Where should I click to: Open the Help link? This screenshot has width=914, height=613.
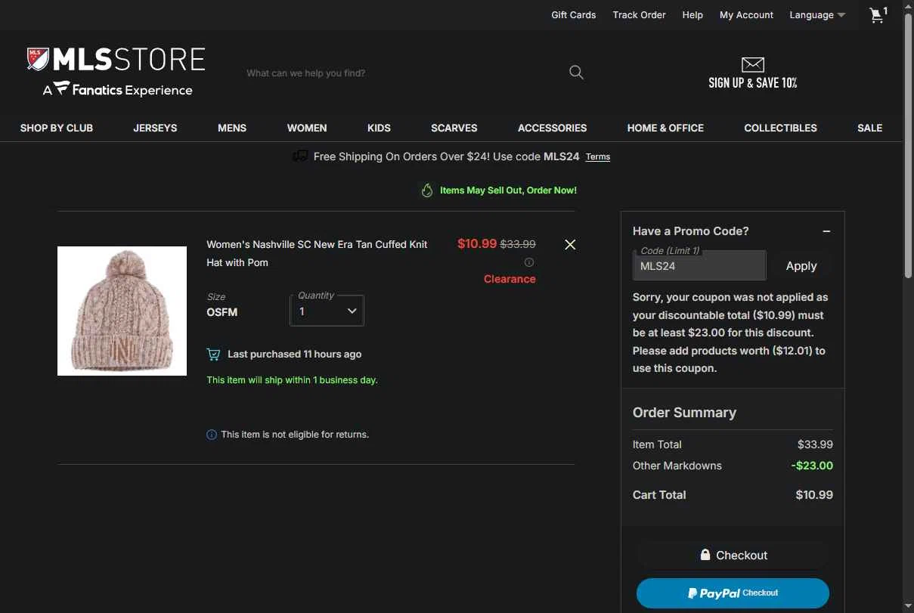click(692, 15)
